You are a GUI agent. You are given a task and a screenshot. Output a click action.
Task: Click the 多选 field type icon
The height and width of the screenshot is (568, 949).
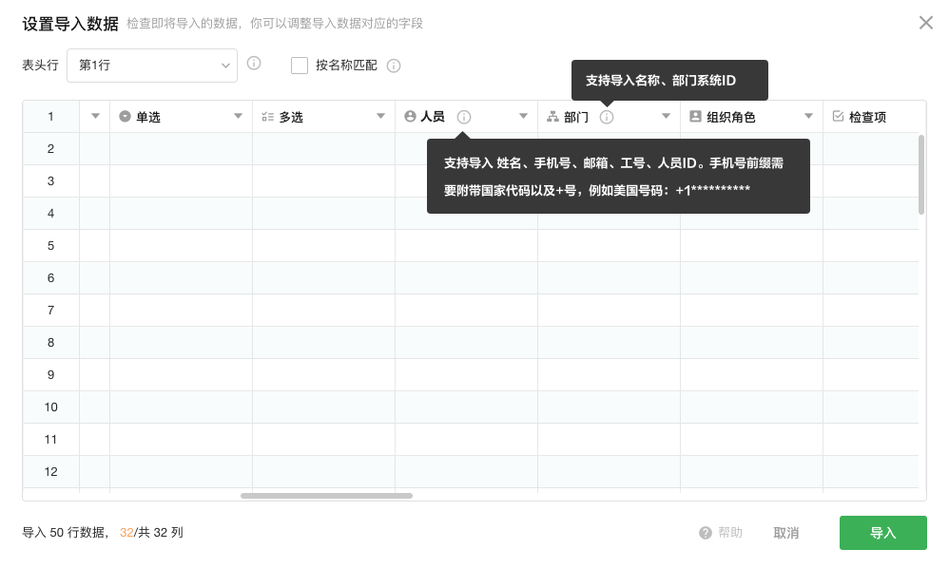click(x=267, y=117)
